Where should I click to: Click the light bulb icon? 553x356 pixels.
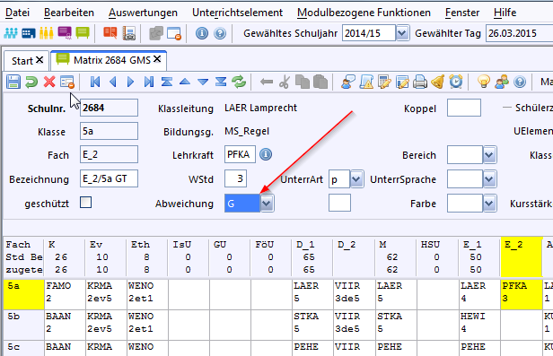pos(484,82)
